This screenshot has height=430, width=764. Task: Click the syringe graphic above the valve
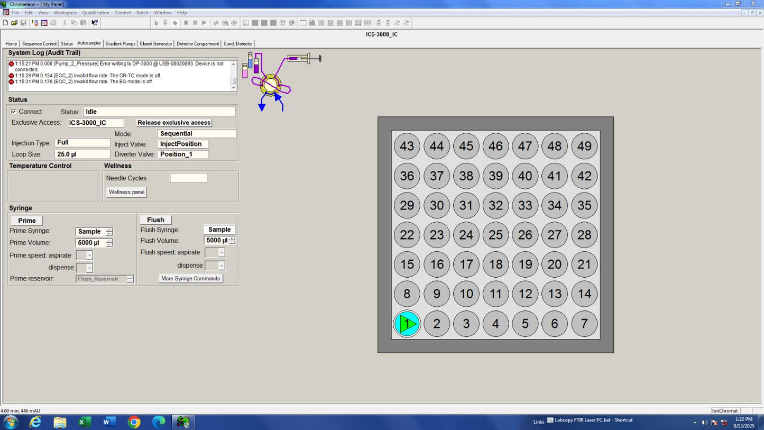click(x=304, y=58)
